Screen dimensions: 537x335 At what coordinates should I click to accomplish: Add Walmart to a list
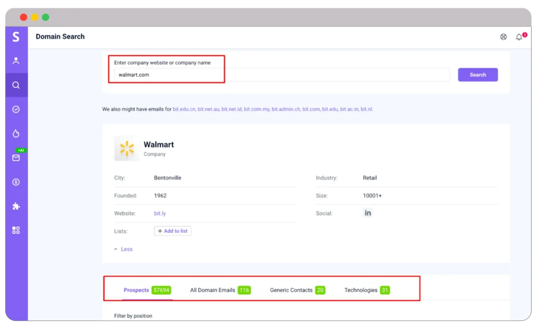coord(173,231)
